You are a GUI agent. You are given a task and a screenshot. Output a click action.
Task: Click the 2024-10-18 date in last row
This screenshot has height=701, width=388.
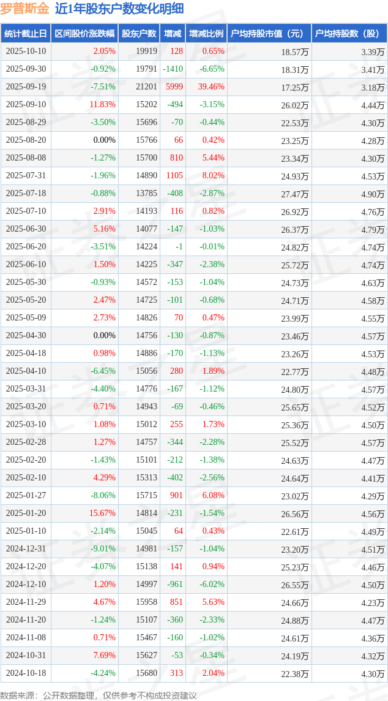pos(26,673)
